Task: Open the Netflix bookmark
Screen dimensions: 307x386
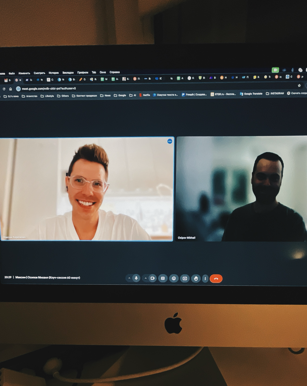Action: point(145,95)
